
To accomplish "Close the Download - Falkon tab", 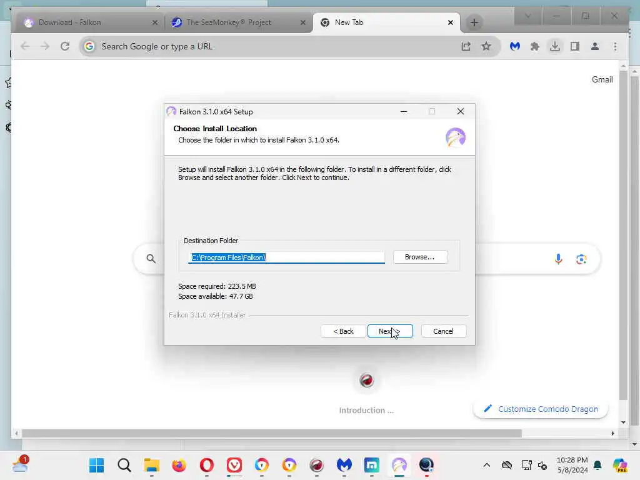I will (x=155, y=22).
